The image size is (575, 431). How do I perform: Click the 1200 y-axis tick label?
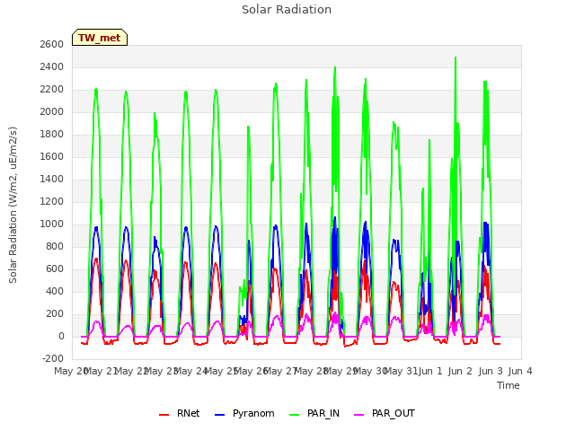coord(52,201)
